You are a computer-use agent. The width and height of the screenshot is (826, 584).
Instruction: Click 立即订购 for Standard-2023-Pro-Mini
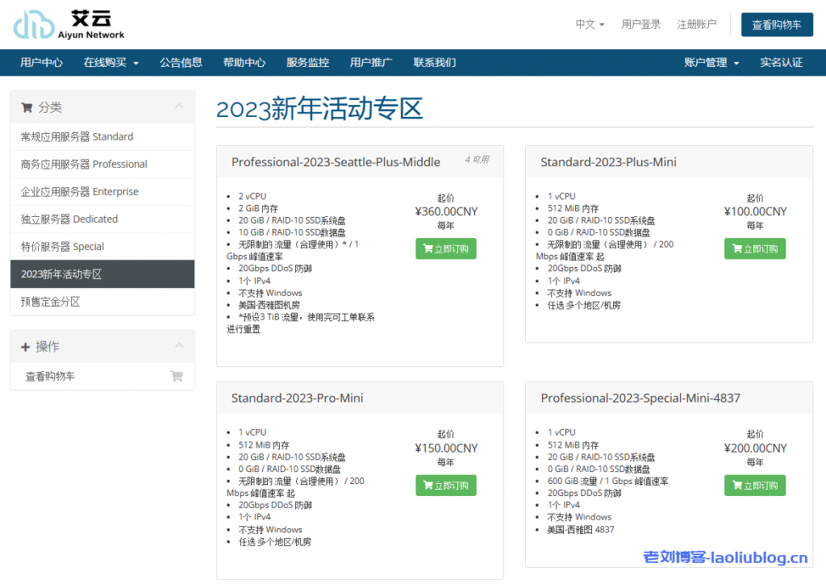point(446,485)
